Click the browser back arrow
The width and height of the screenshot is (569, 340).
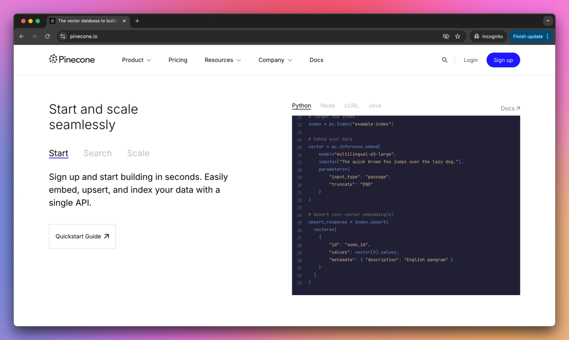point(21,36)
